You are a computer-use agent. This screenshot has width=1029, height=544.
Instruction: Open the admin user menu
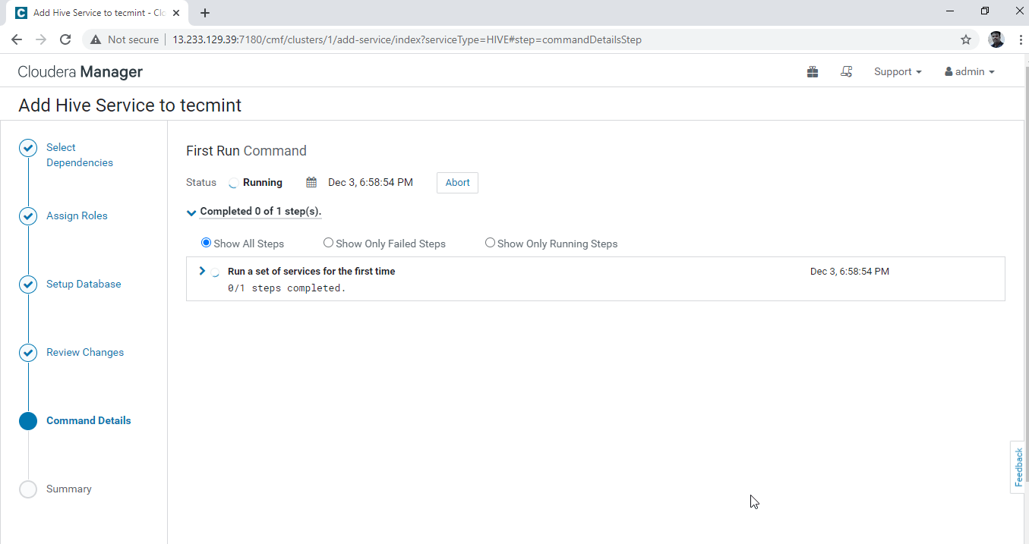click(x=970, y=72)
